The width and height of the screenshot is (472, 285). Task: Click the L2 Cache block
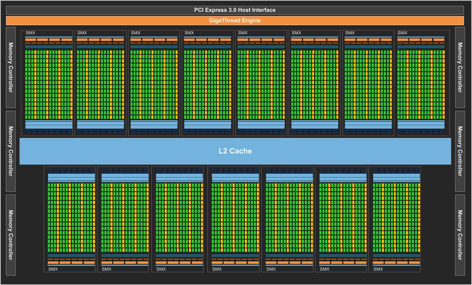tap(235, 151)
